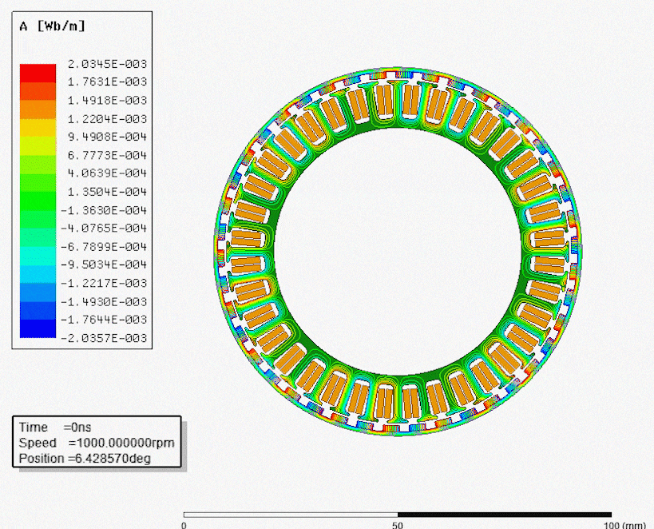This screenshot has width=654, height=529.
Task: Click the black half of the scale bar
Action: click(505, 515)
